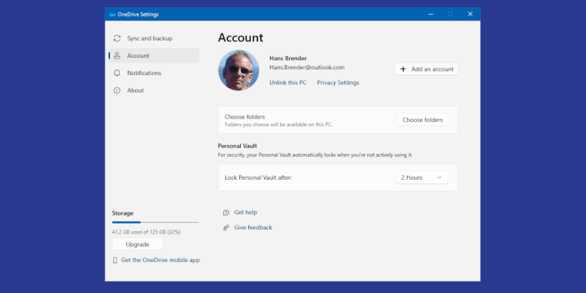Viewport: 586px width, 293px height.
Task: Click the Upgrade storage button
Action: 138,244
